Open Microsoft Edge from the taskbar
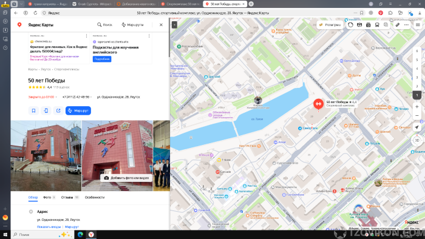This screenshot has height=239, width=425. pyautogui.click(x=80, y=234)
